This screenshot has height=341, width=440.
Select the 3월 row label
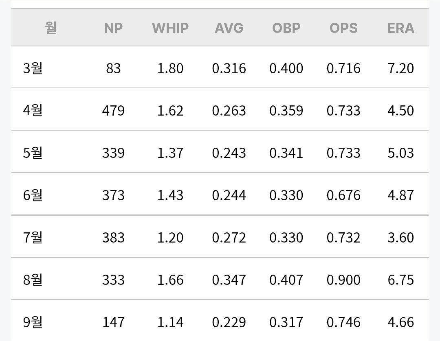[x=33, y=68]
